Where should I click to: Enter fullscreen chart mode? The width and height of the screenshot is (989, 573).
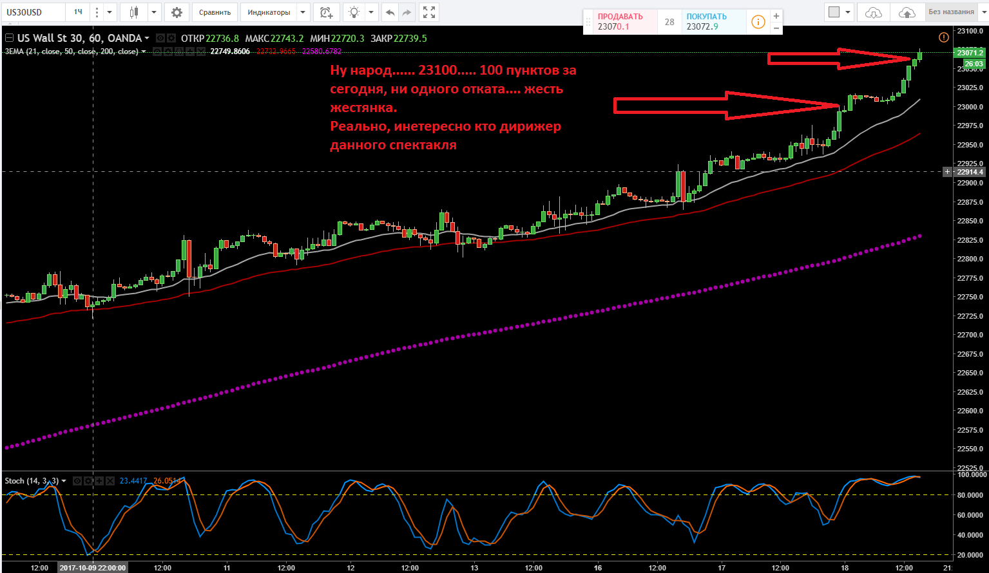coord(428,12)
